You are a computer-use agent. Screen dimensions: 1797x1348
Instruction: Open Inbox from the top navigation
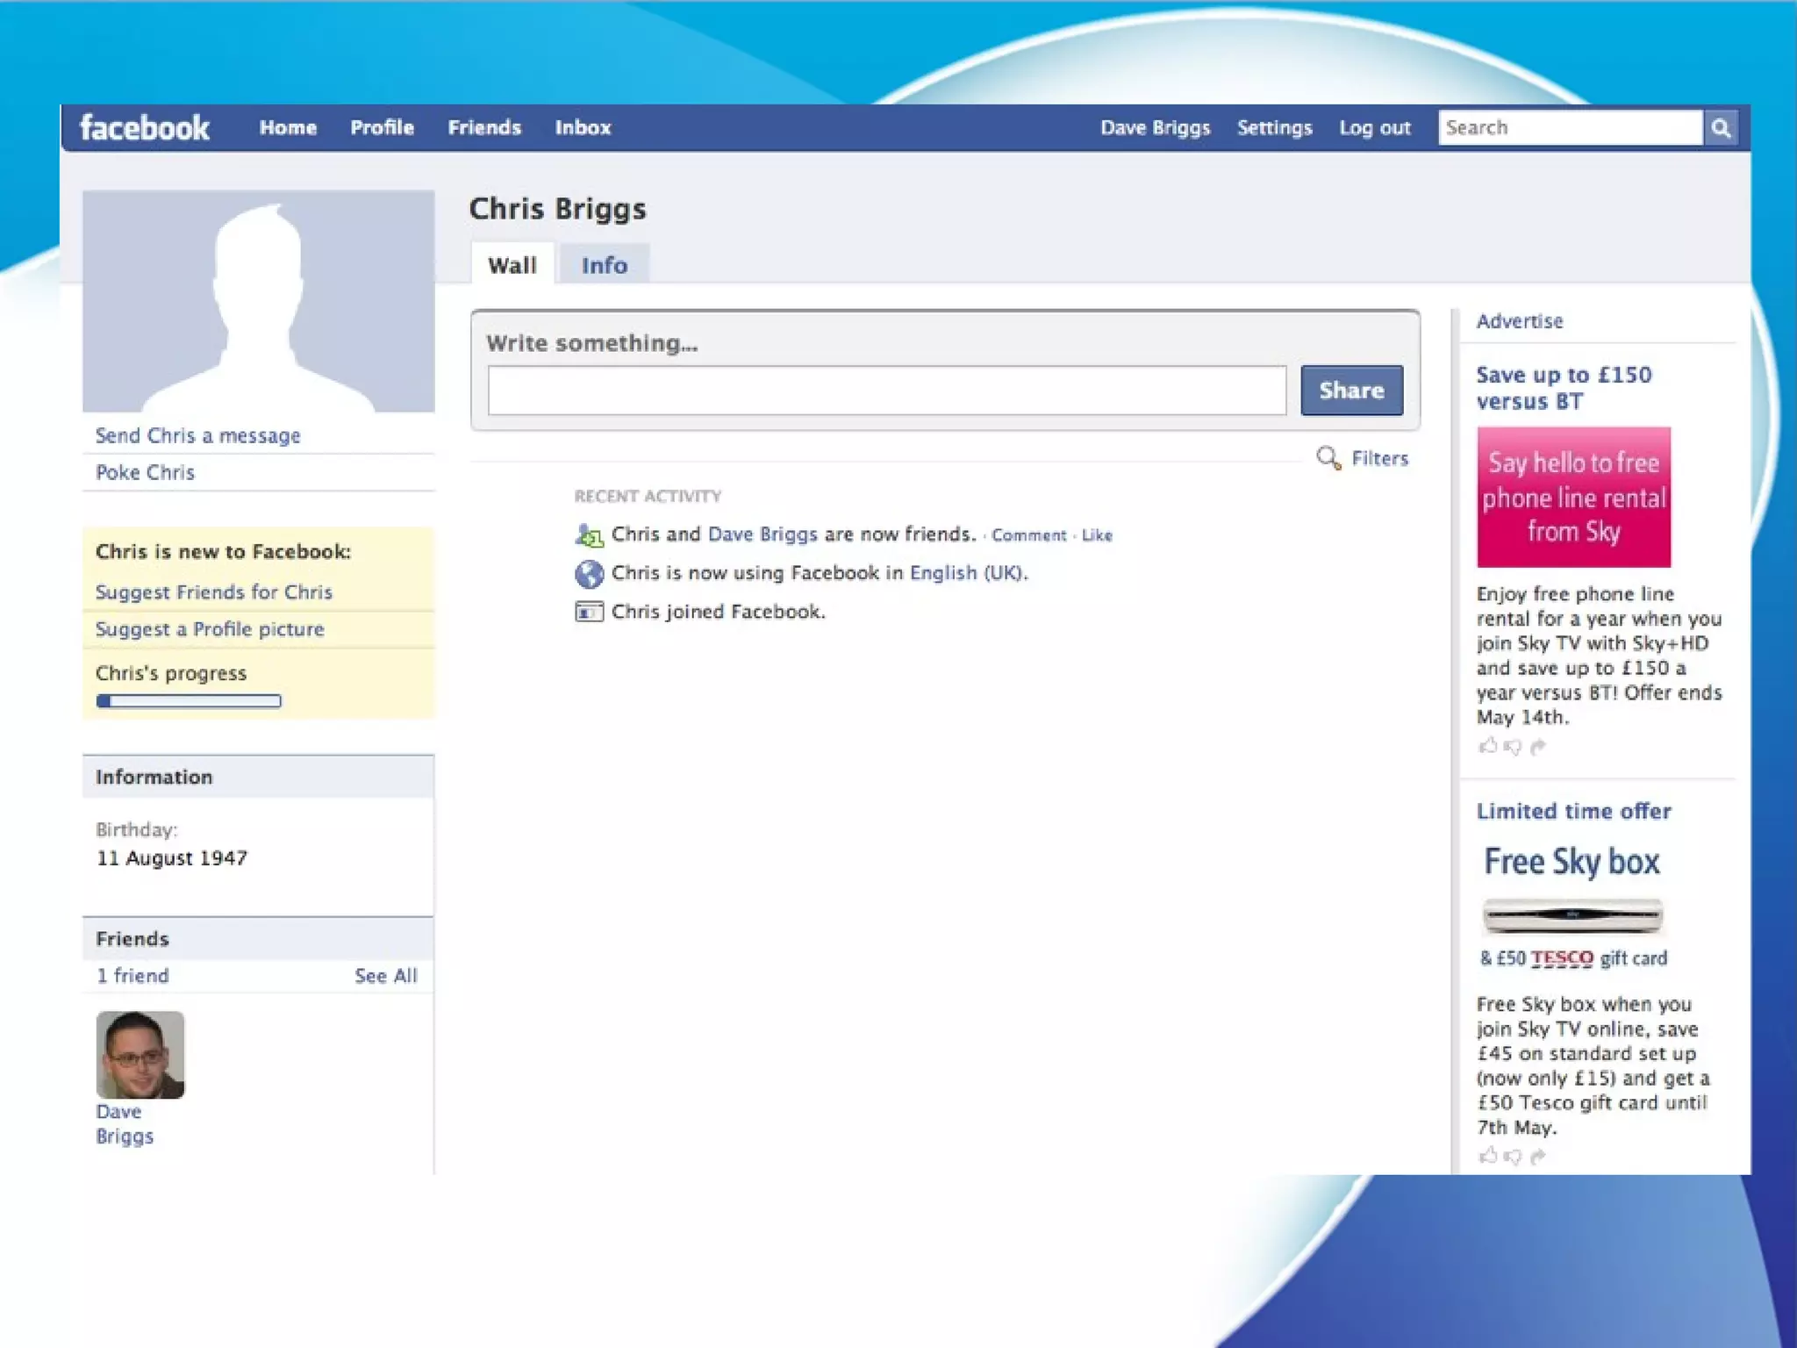tap(583, 128)
